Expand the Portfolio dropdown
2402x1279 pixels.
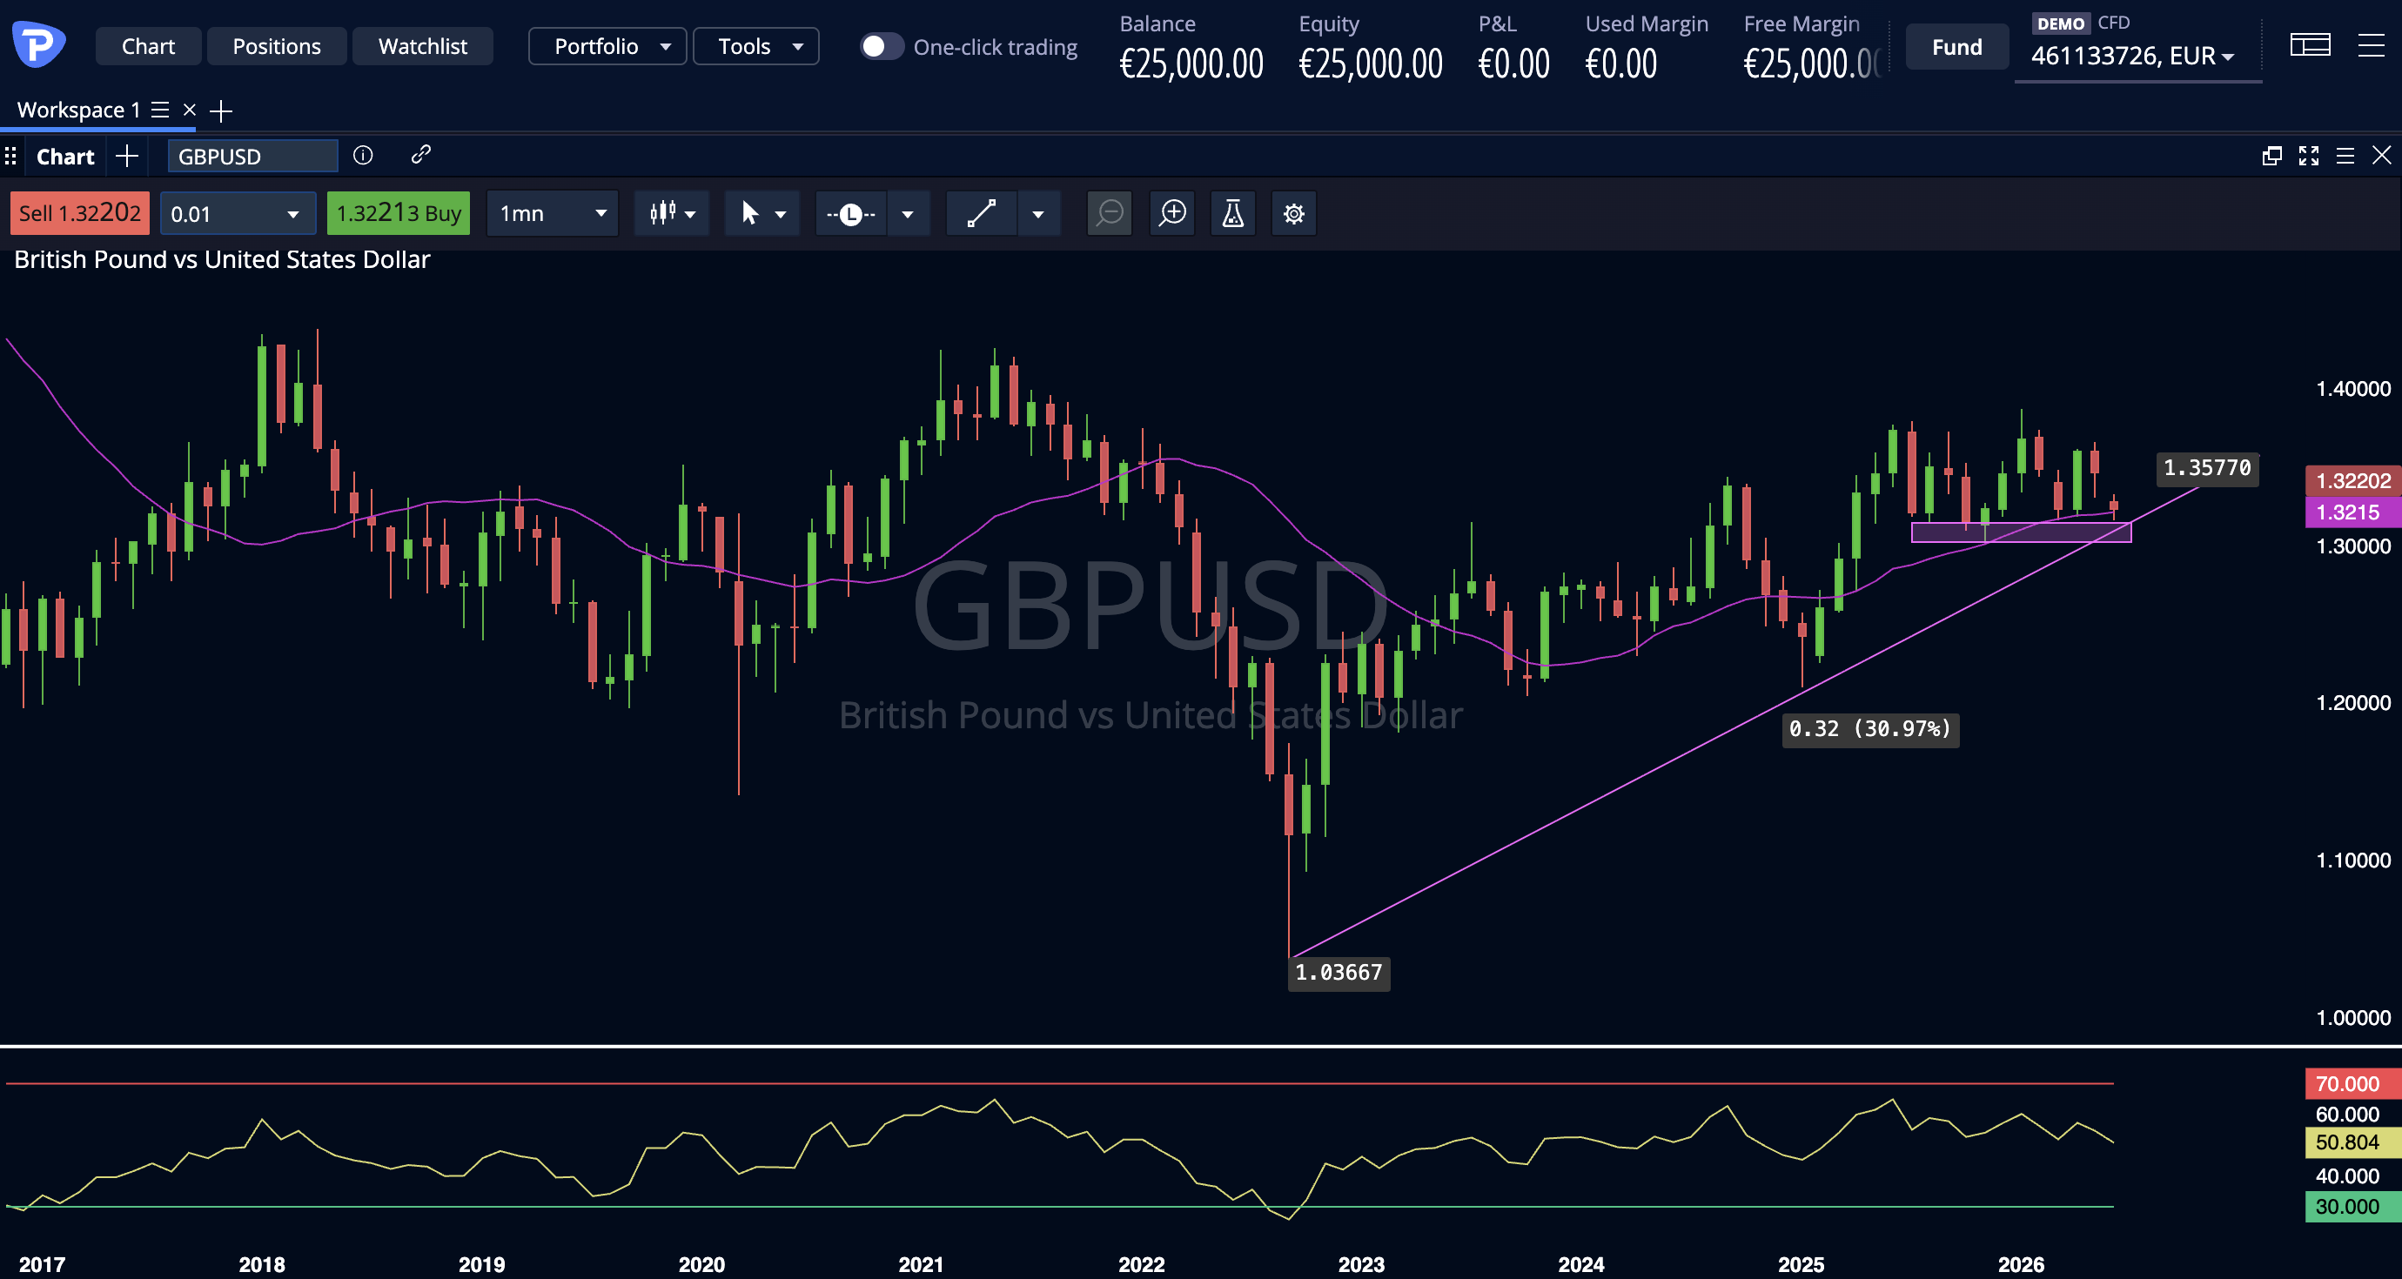(x=607, y=45)
